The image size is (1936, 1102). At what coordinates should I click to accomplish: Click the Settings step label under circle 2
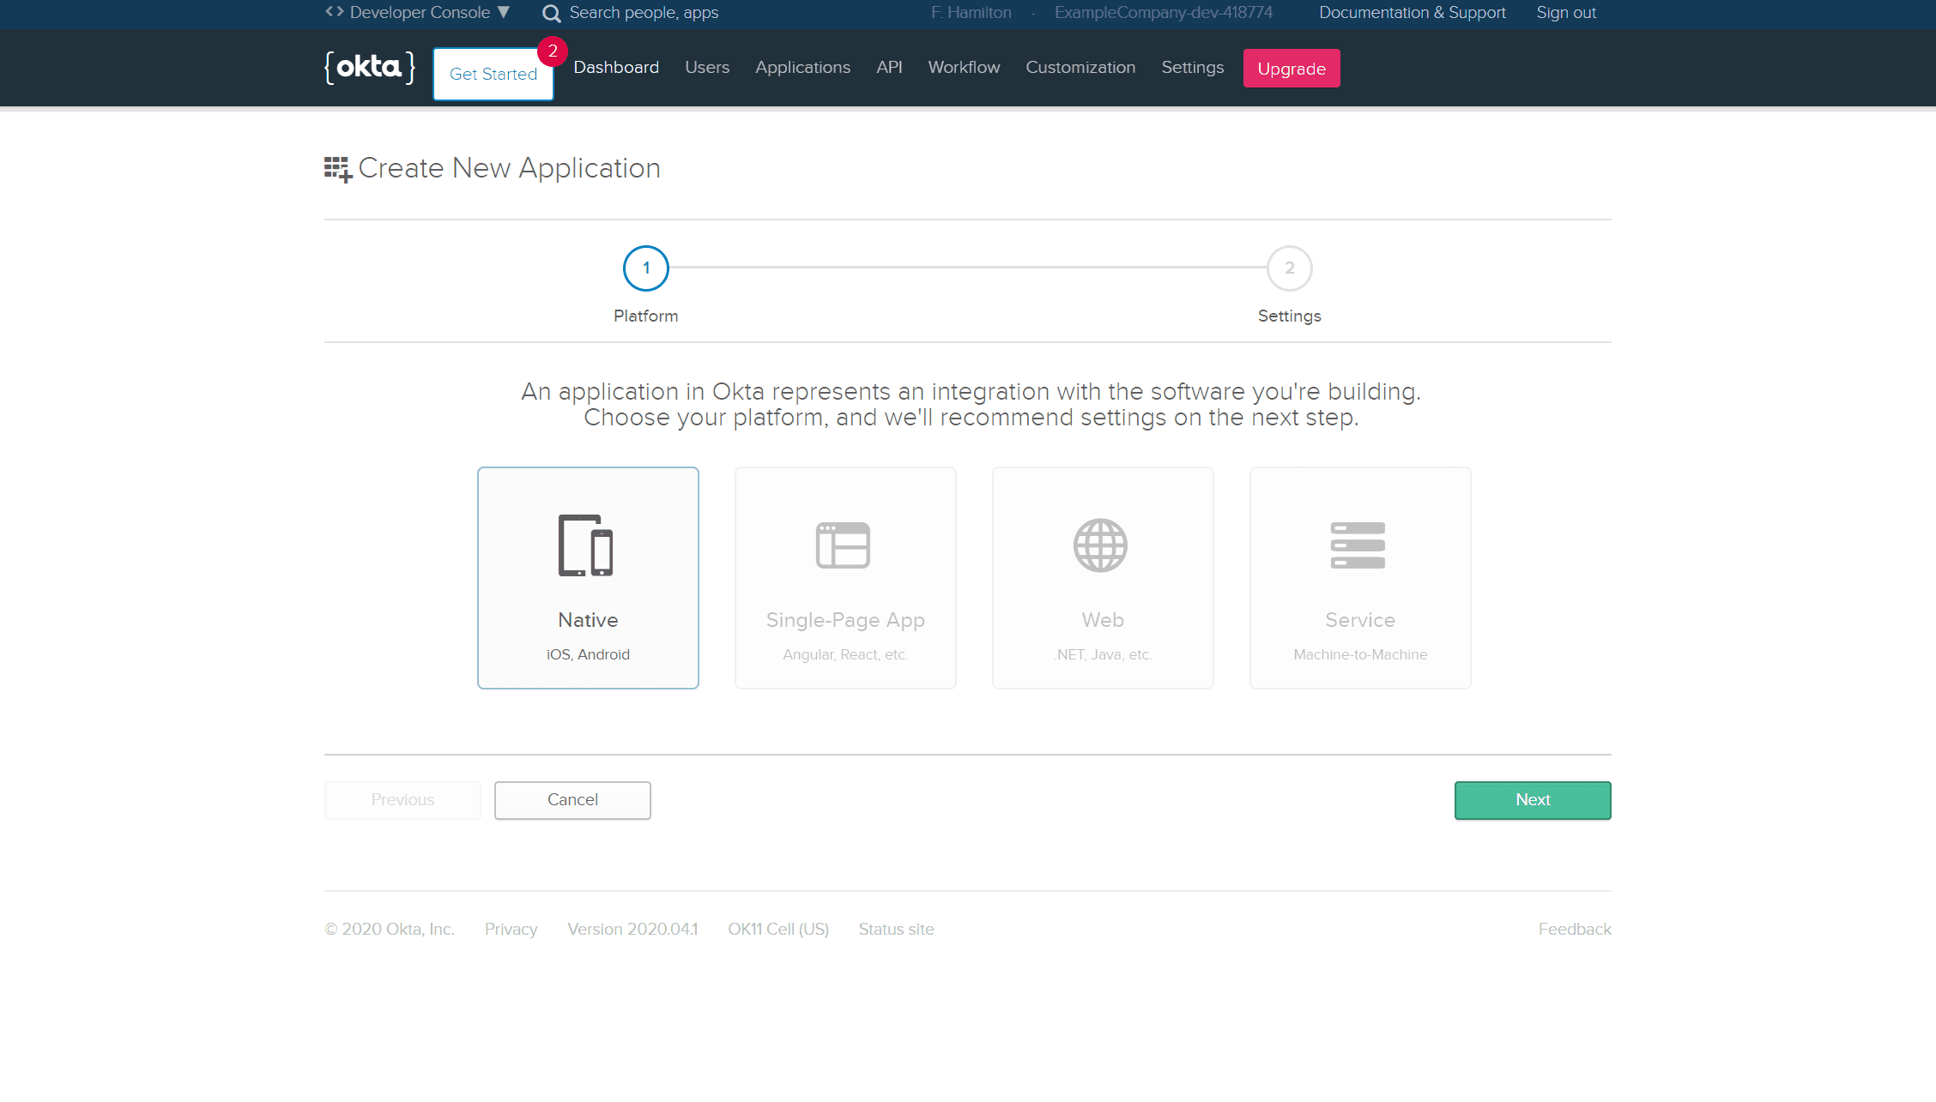[1290, 316]
